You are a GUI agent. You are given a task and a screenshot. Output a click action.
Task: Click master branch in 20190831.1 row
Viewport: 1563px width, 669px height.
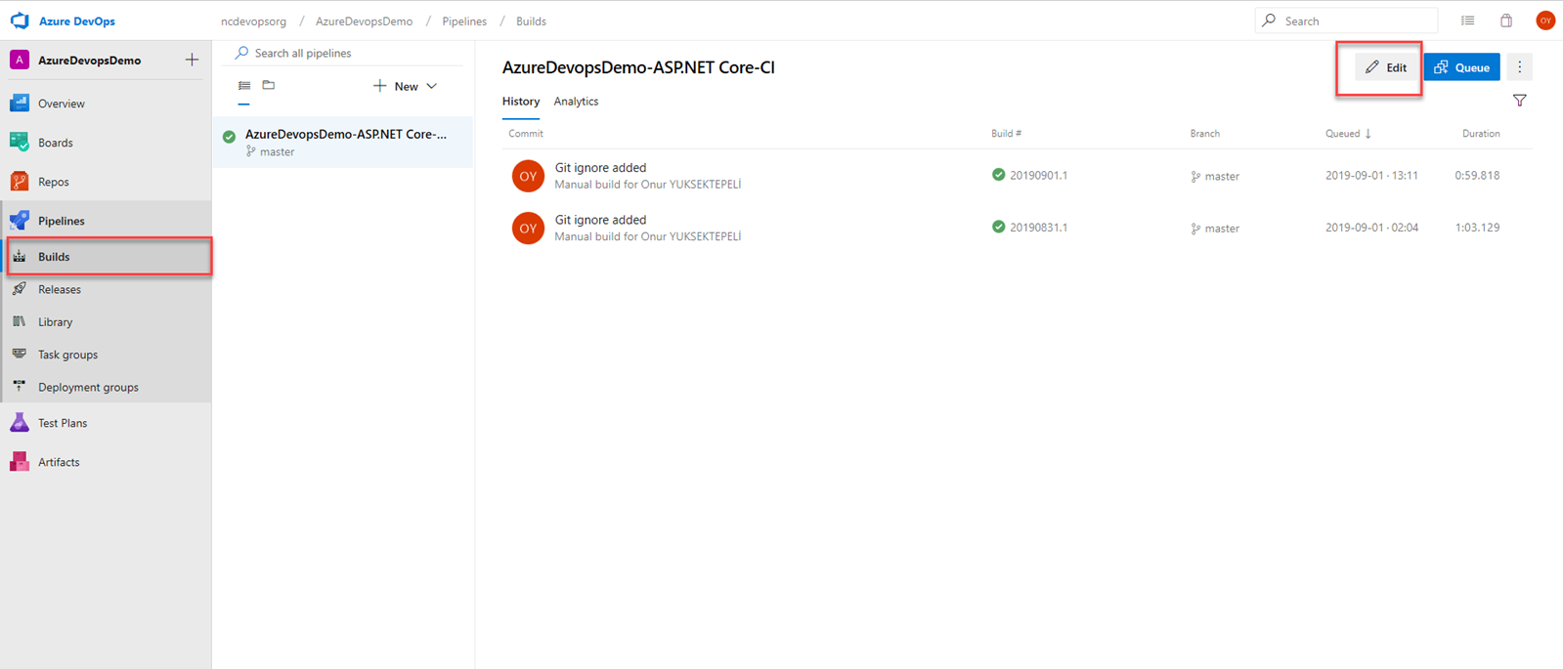pos(1215,229)
